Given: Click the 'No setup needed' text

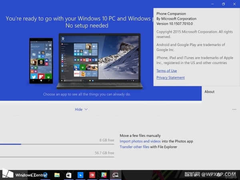Looking at the screenshot, I should [x=87, y=26].
